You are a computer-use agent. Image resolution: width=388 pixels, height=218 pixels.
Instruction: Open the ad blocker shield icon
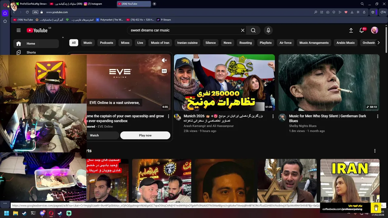click(x=334, y=12)
